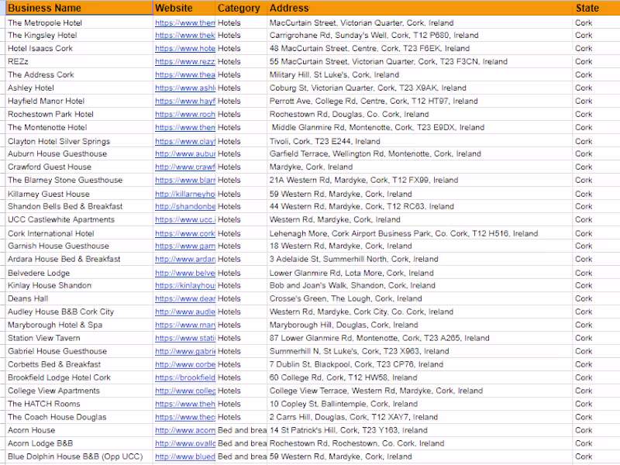The width and height of the screenshot is (620, 465).
Task: Open Crawford Guest House website link
Action: pos(185,167)
